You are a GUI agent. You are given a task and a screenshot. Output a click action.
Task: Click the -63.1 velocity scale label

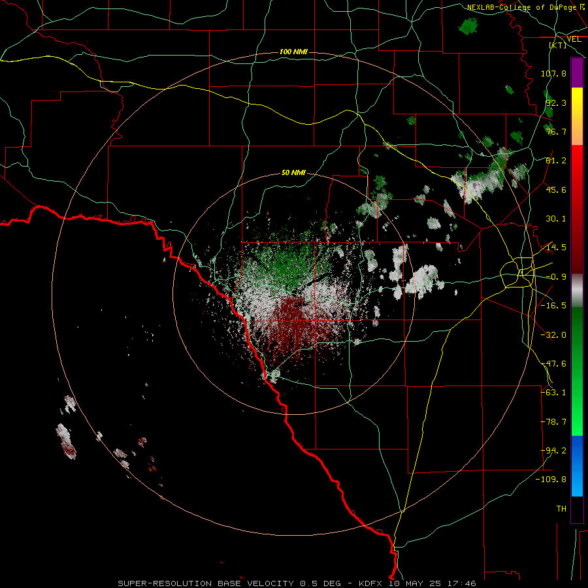coord(553,393)
